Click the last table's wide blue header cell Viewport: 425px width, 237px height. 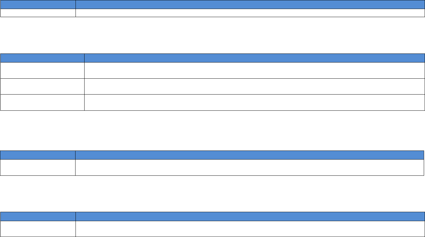tap(250, 216)
